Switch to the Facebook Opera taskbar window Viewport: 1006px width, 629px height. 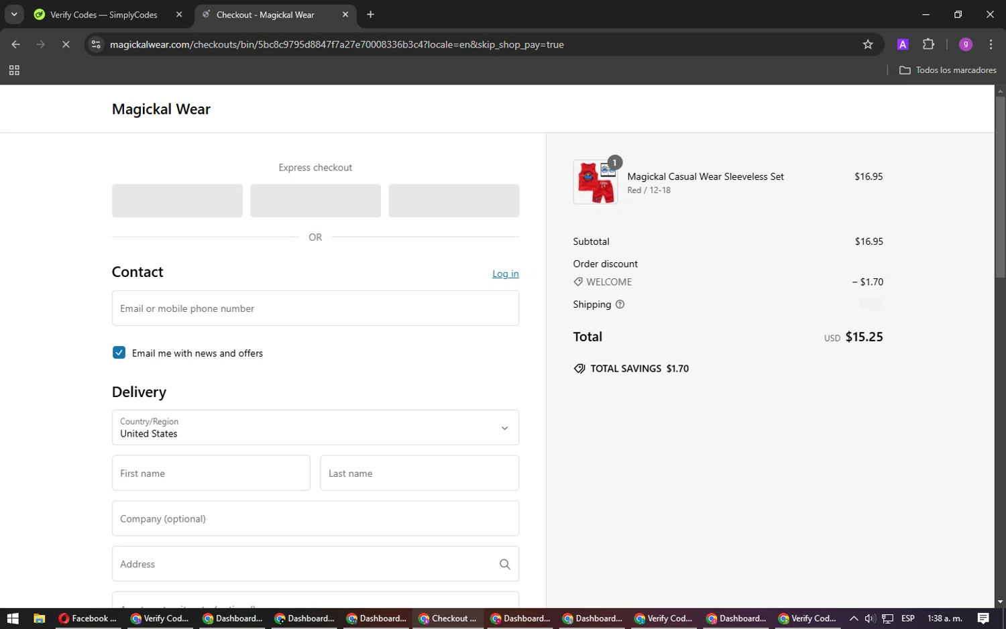[88, 618]
